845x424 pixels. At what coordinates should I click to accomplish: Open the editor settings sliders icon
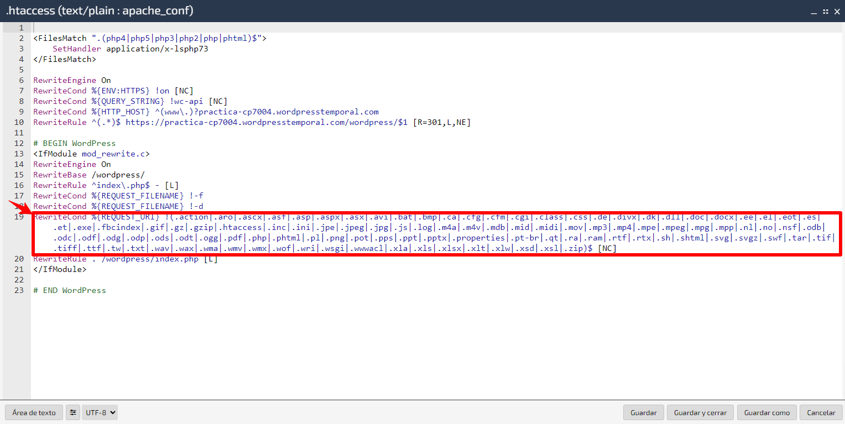(x=73, y=412)
